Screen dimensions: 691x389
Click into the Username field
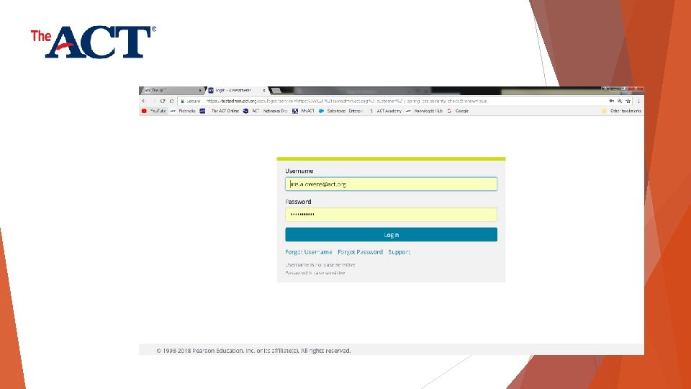(x=391, y=184)
